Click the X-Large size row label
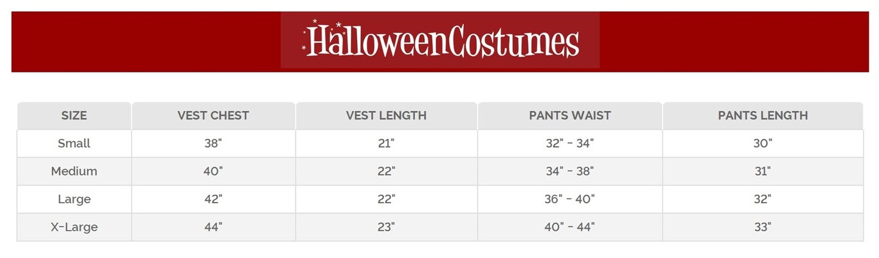The height and width of the screenshot is (258, 879). point(74,227)
